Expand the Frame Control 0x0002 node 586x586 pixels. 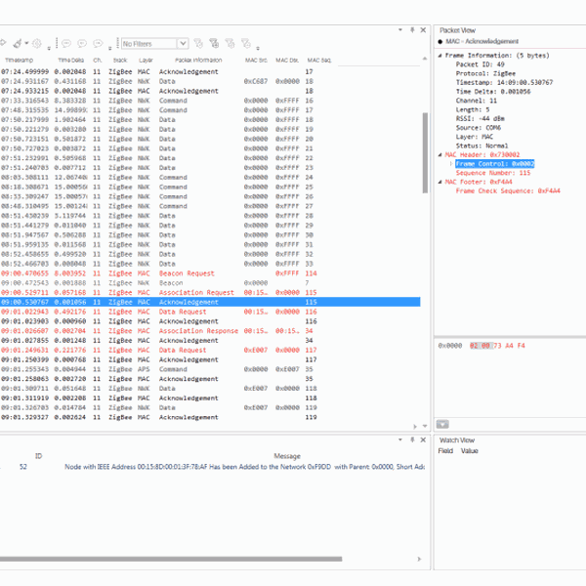[x=450, y=163]
